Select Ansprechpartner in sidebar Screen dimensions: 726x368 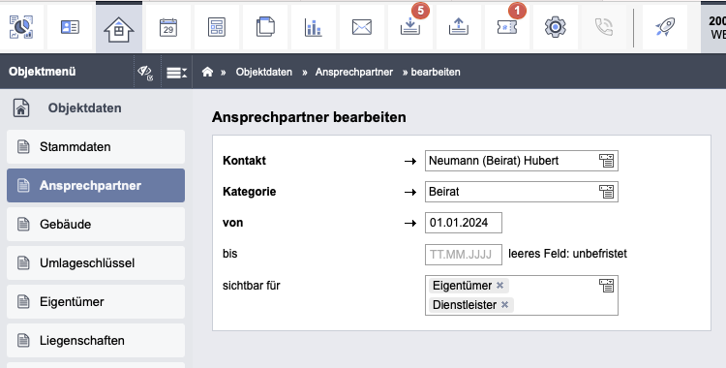(x=96, y=185)
